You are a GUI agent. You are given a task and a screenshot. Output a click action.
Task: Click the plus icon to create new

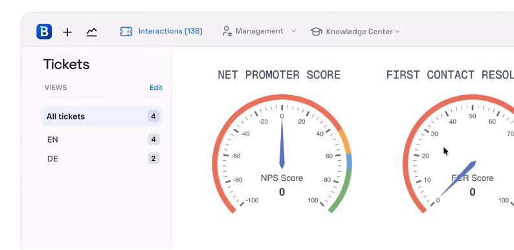pyautogui.click(x=67, y=32)
